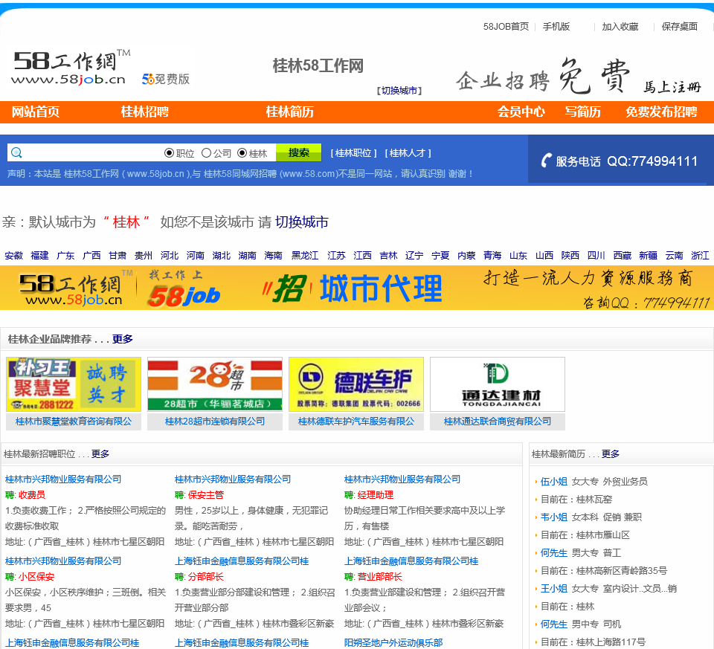Click the service phone icon
The image size is (714, 649).
[x=546, y=160]
